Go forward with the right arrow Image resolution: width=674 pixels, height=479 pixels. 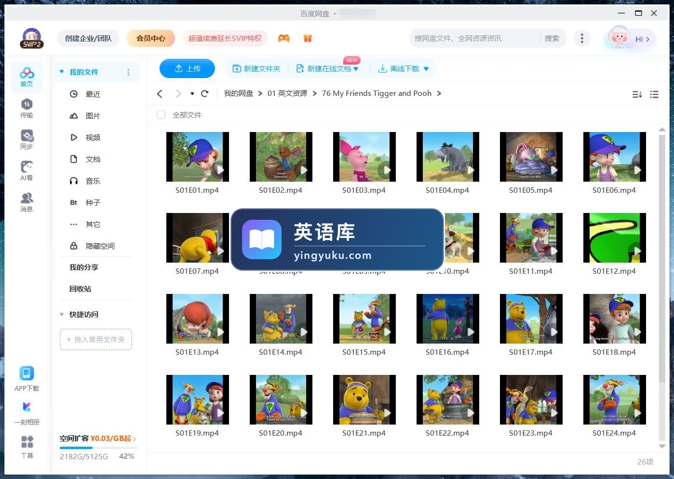tap(178, 93)
